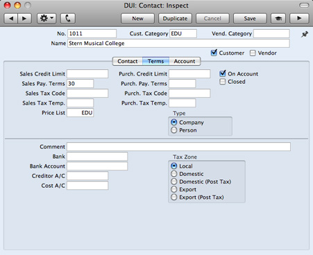Click the Comment field
The width and height of the screenshot is (313, 255).
click(178, 147)
